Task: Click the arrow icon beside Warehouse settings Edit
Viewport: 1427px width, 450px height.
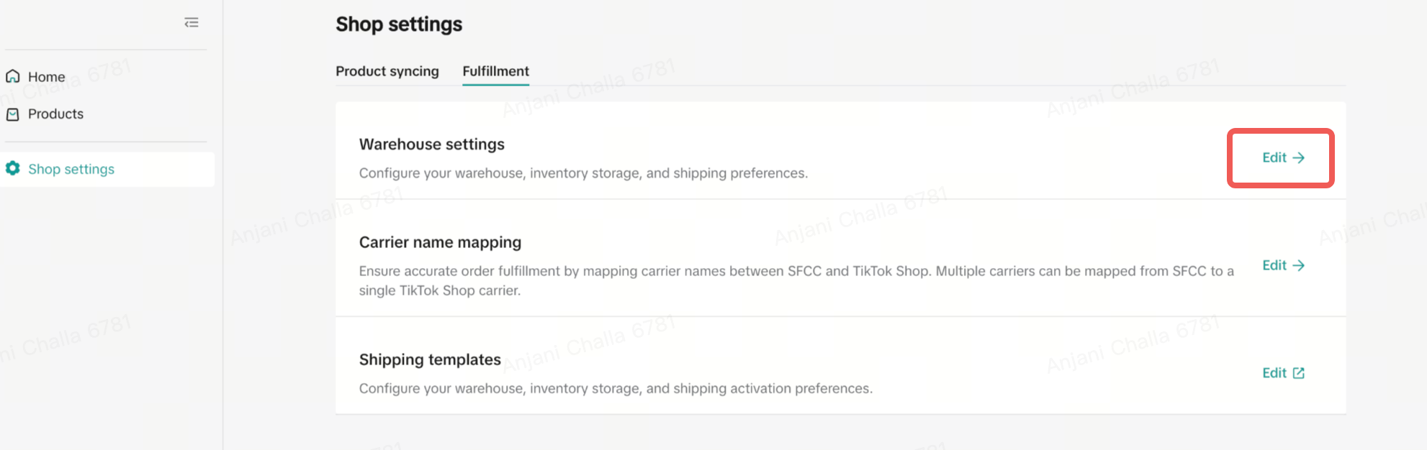Action: (1299, 157)
